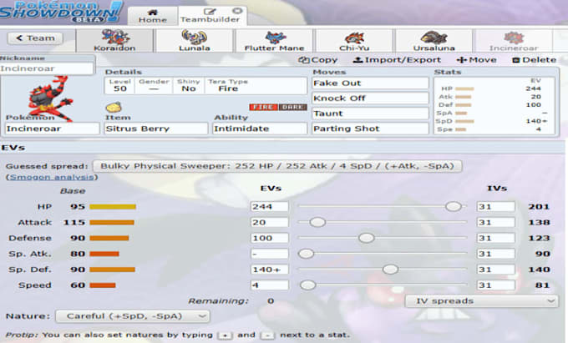Switch to the Teambuilder tab
568x343 pixels.
tap(210, 16)
